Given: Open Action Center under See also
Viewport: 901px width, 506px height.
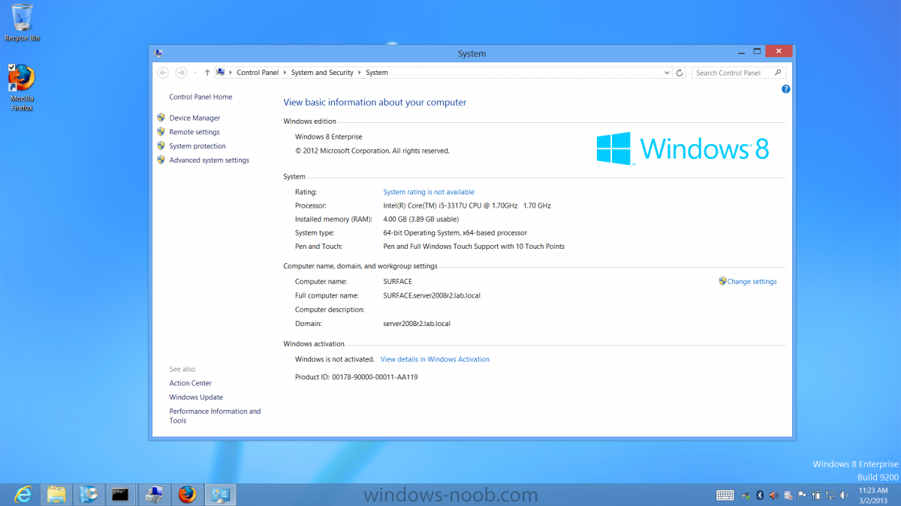Looking at the screenshot, I should point(191,383).
